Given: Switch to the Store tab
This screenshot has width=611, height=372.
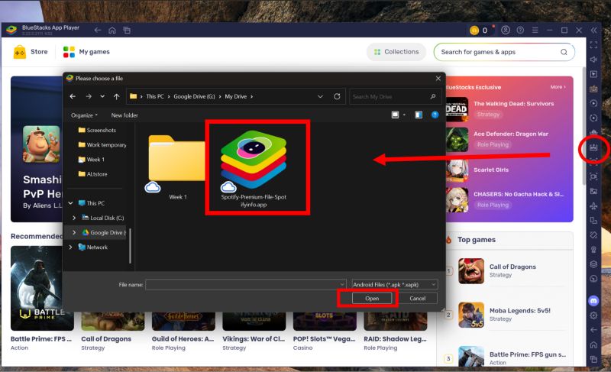Looking at the screenshot, I should click(x=31, y=52).
